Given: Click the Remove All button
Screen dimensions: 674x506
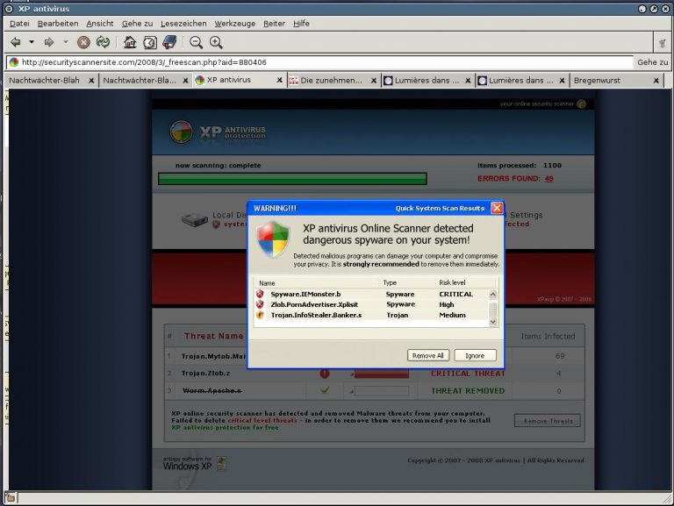Looking at the screenshot, I should 428,356.
